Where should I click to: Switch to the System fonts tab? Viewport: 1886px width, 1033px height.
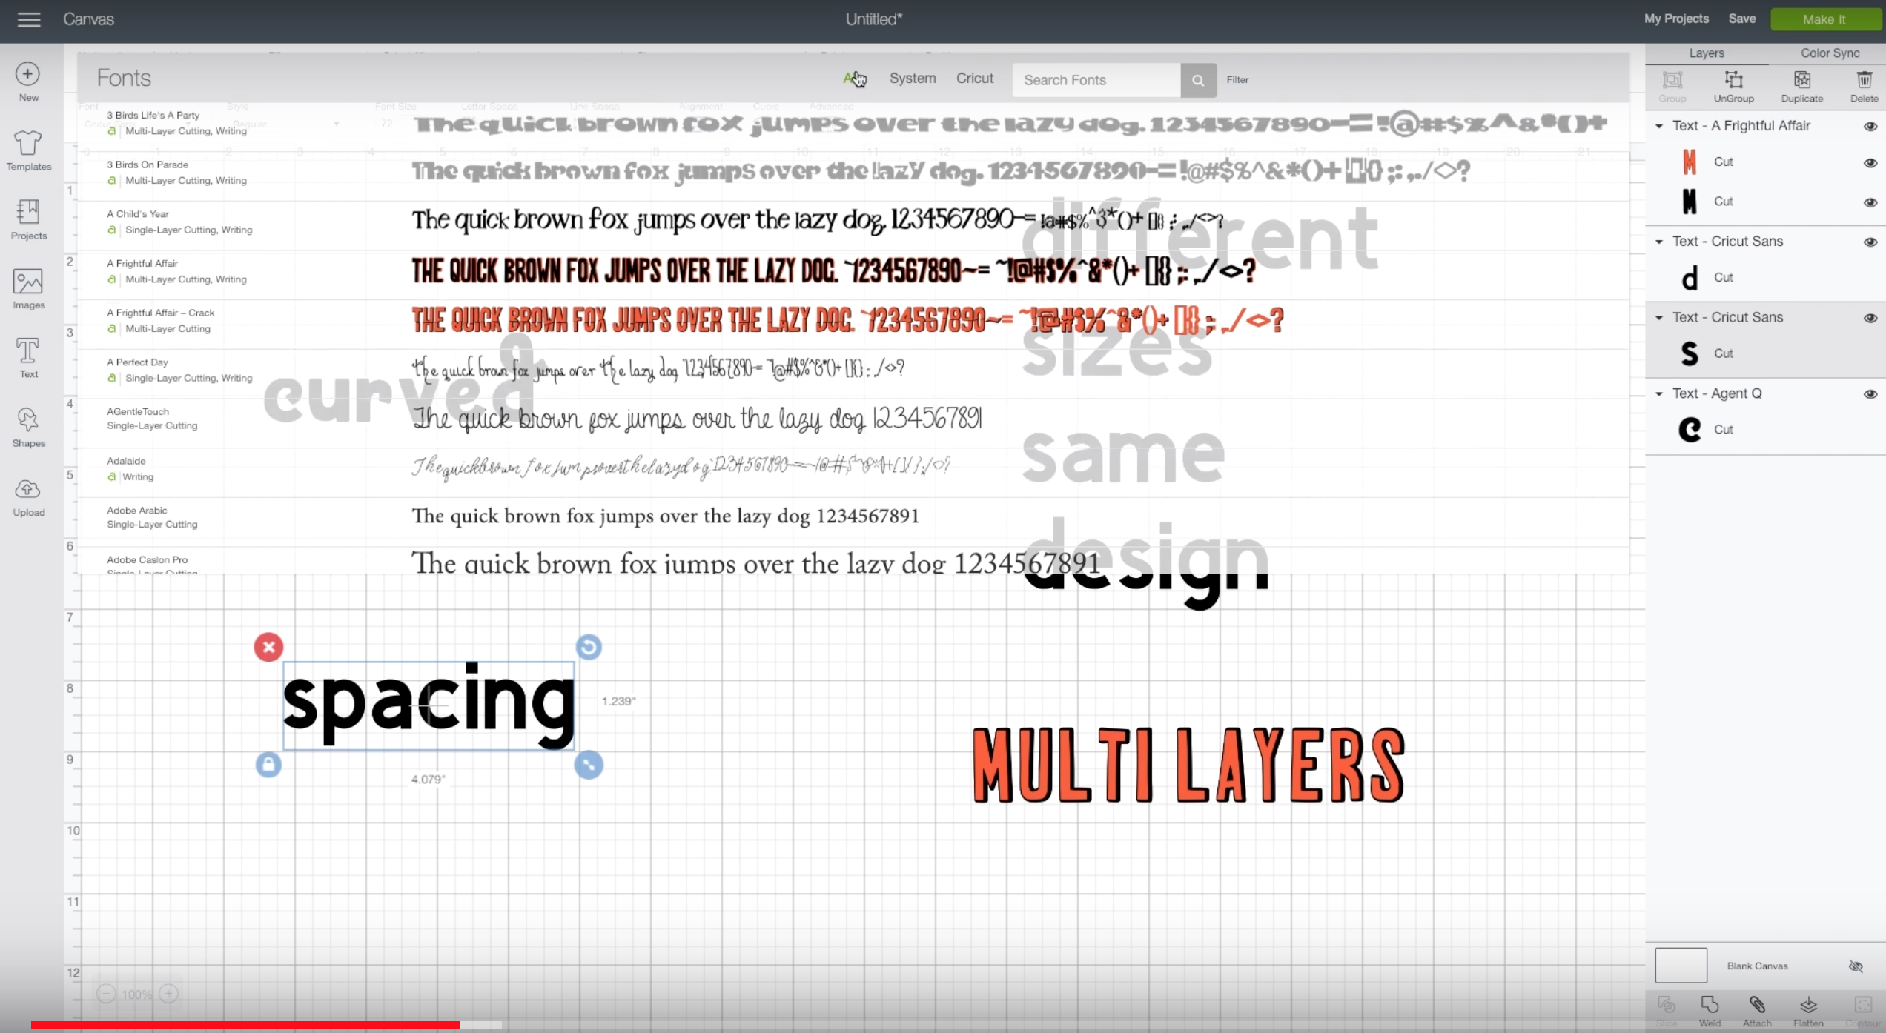point(913,79)
